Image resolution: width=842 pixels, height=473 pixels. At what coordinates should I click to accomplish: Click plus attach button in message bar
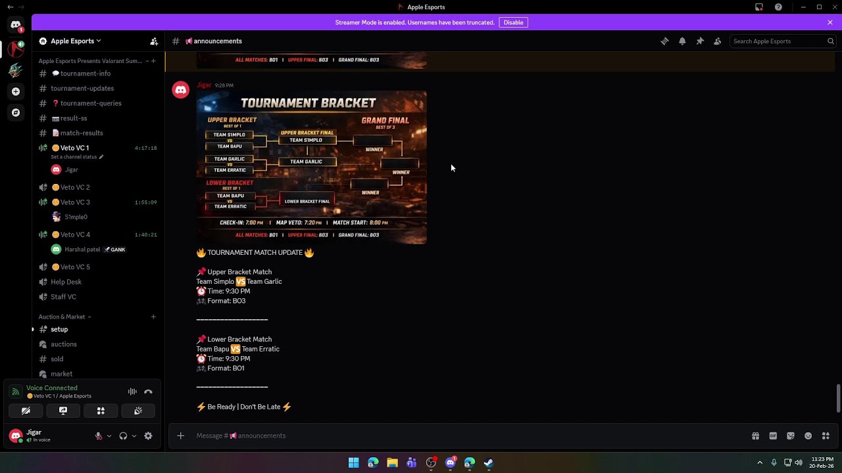(180, 436)
